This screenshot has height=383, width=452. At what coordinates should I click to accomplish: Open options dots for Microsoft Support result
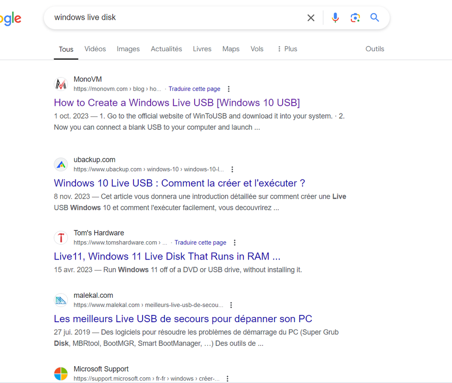click(x=228, y=379)
